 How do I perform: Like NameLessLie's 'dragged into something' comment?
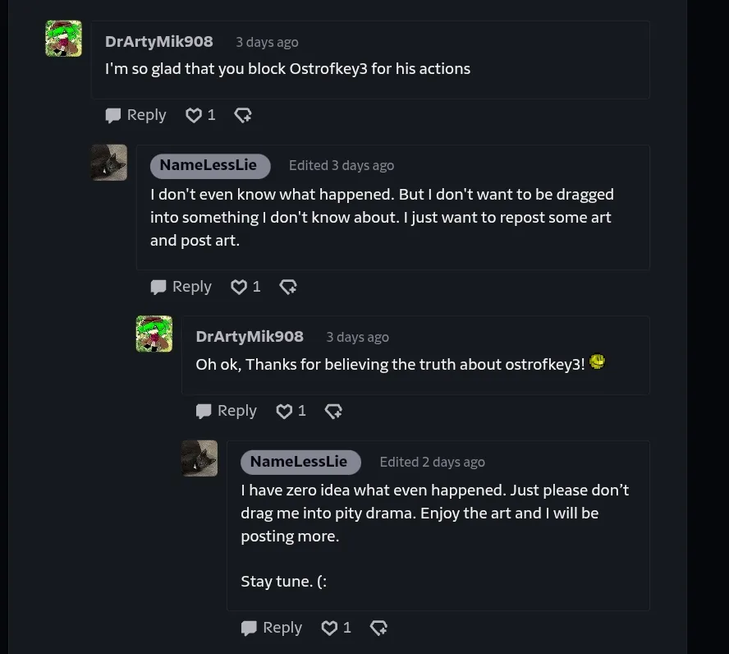pyautogui.click(x=239, y=287)
